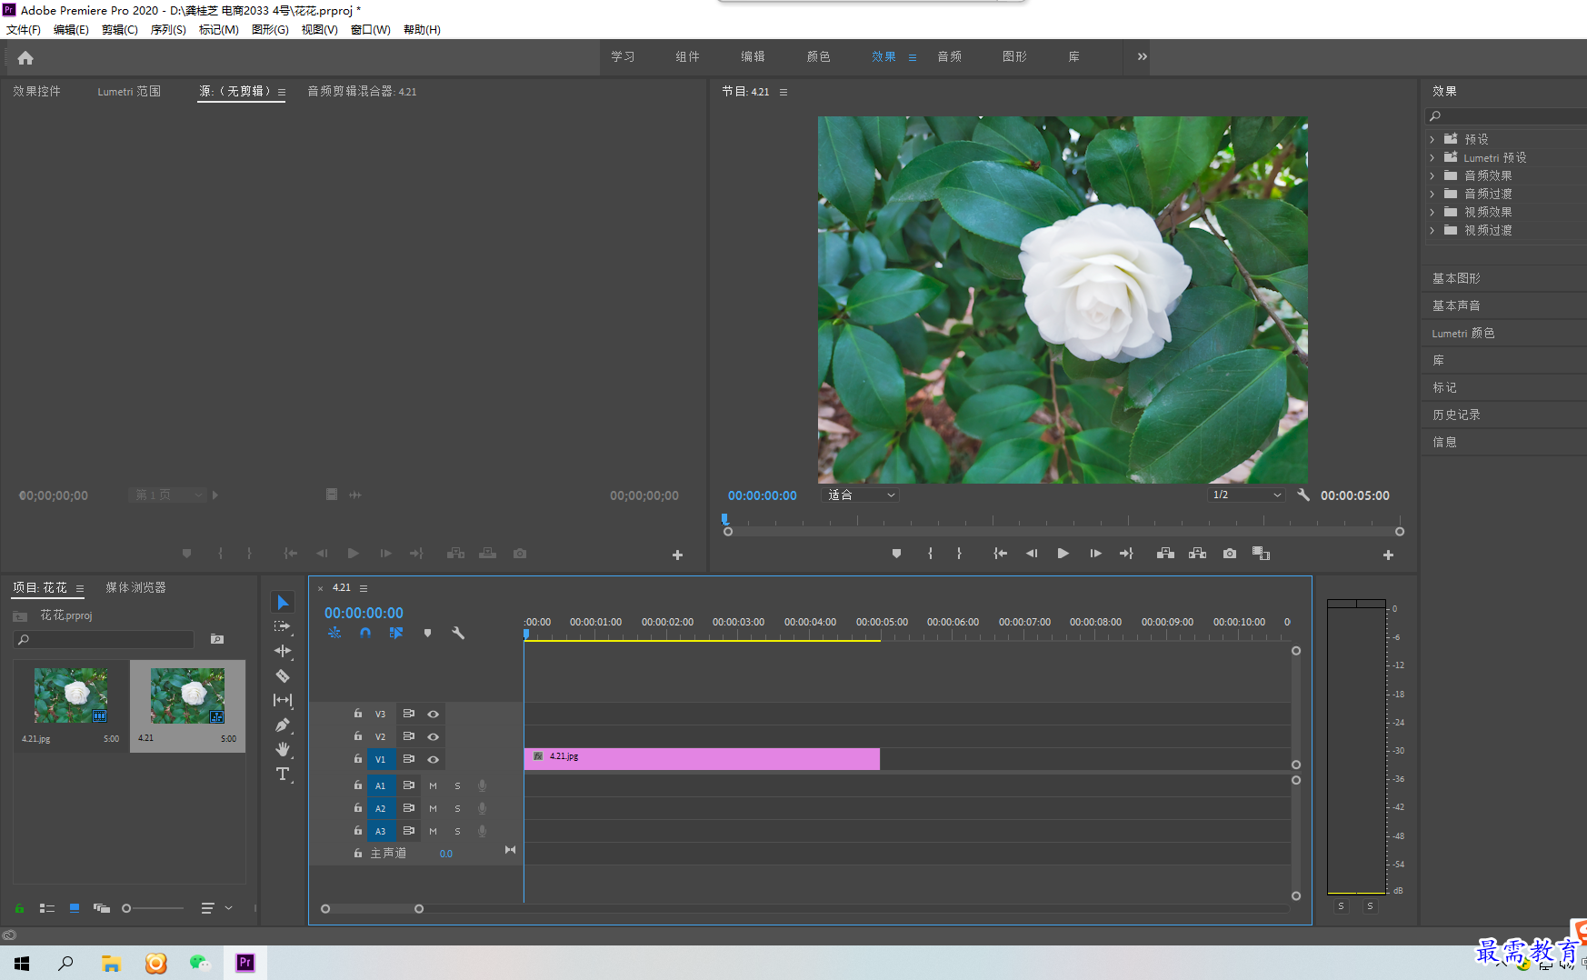Toggle sync lock on V1 track
This screenshot has width=1587, height=980.
409,759
